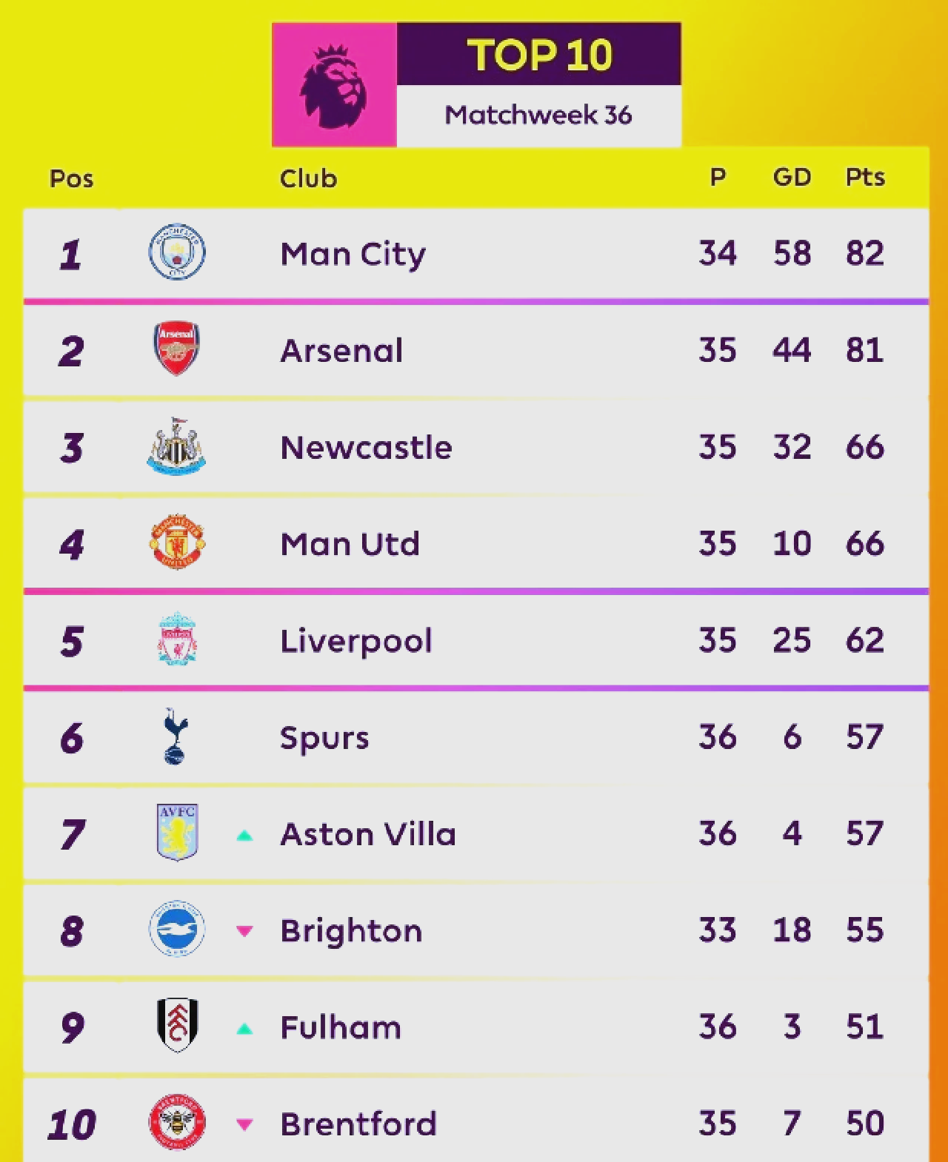The image size is (948, 1162).
Task: Open the Liverpool club name
Action: point(356,641)
